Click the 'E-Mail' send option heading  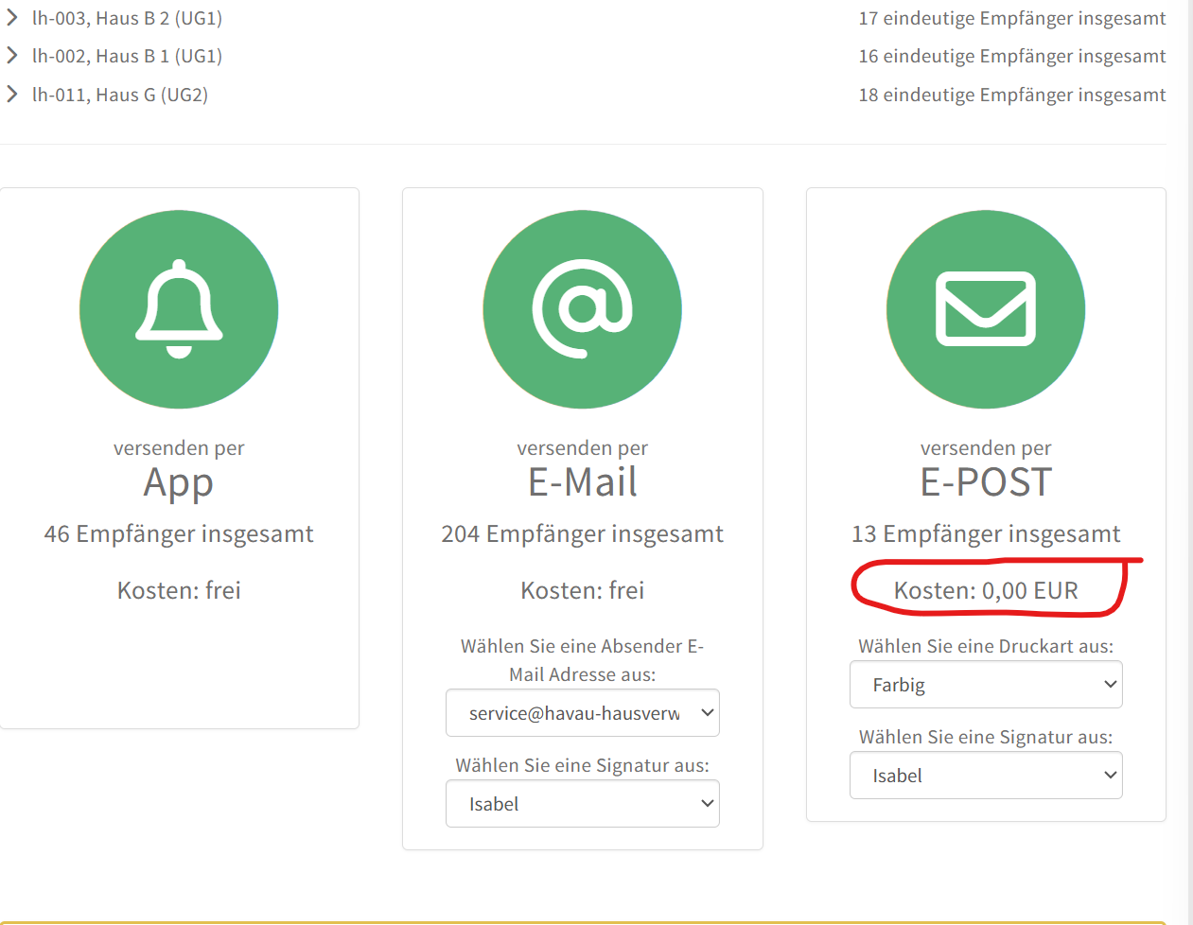(x=582, y=482)
